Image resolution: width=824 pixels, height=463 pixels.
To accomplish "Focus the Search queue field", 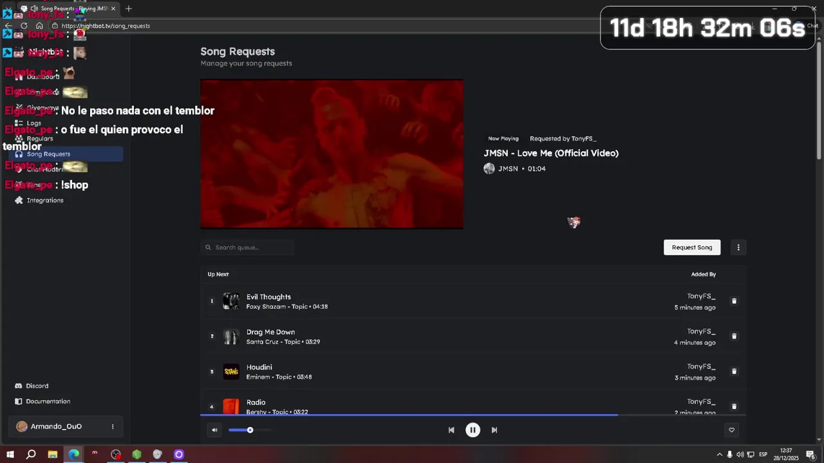I will pyautogui.click(x=247, y=248).
